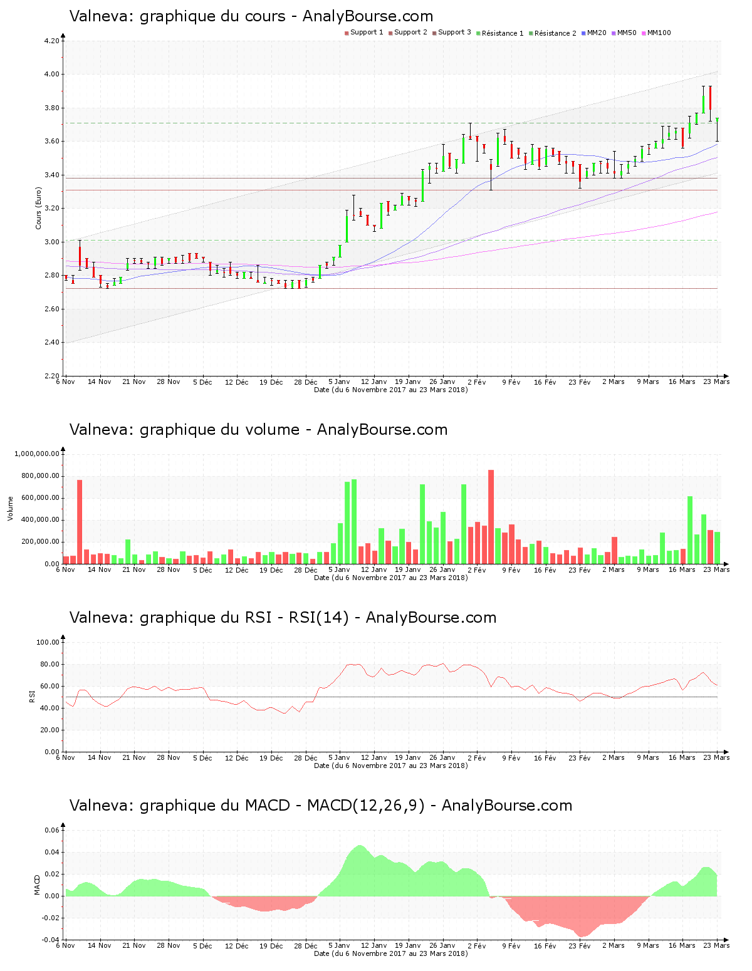The image size is (752, 971).
Task: Click the tallest red volume bar
Action: [491, 517]
